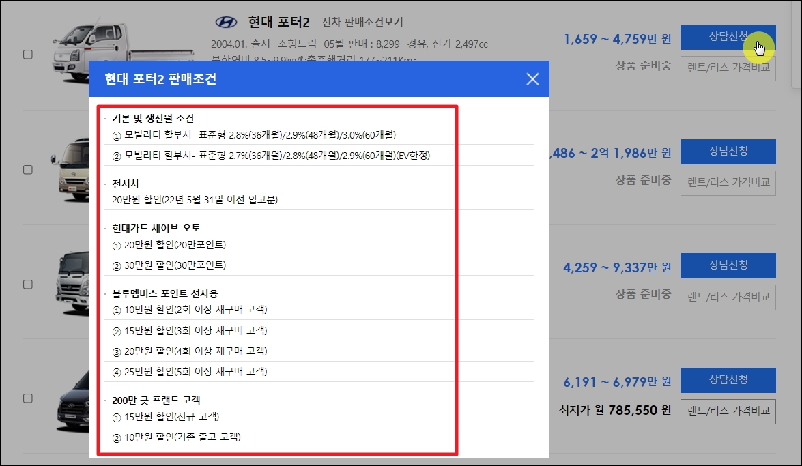Click the EV한정 모빌리티 할부 line
Screen dimensions: 802x466
(x=271, y=156)
